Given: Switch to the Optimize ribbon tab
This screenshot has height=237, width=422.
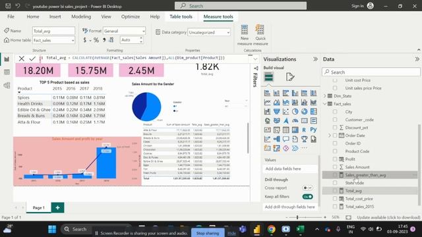Looking at the screenshot, I should (131, 16).
